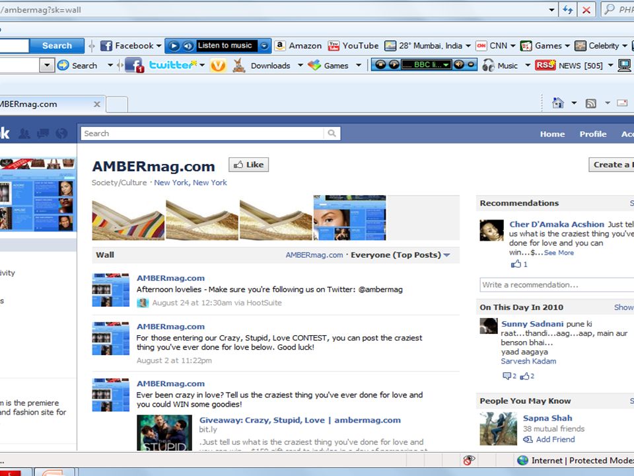Open the Downloads rabbit icon
The height and width of the screenshot is (476, 634).
(239, 65)
